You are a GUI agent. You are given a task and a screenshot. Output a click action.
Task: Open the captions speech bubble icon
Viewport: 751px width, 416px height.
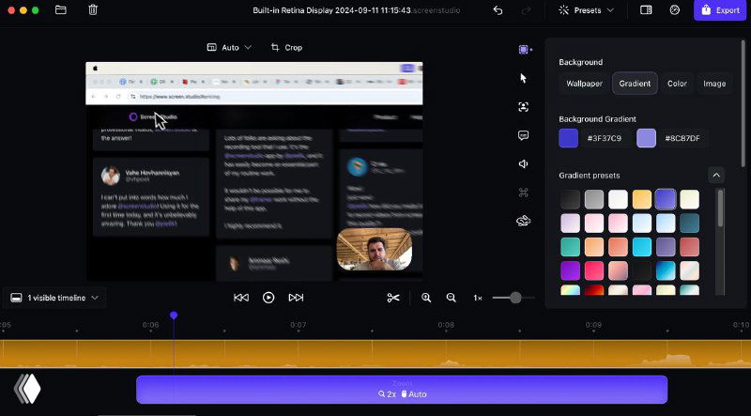coord(524,135)
